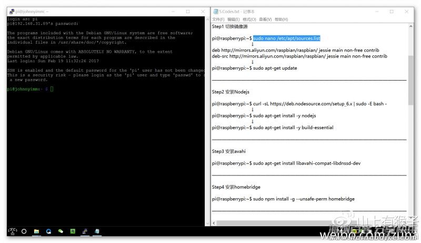Close the PuTTY terminal window
Screen dimensions: 421x243
point(203,12)
